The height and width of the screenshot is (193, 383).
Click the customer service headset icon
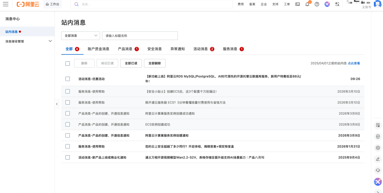point(378,170)
